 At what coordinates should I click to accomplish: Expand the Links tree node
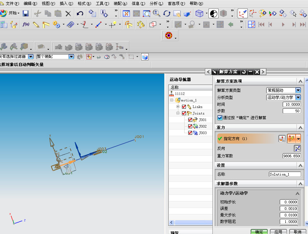point(178,107)
